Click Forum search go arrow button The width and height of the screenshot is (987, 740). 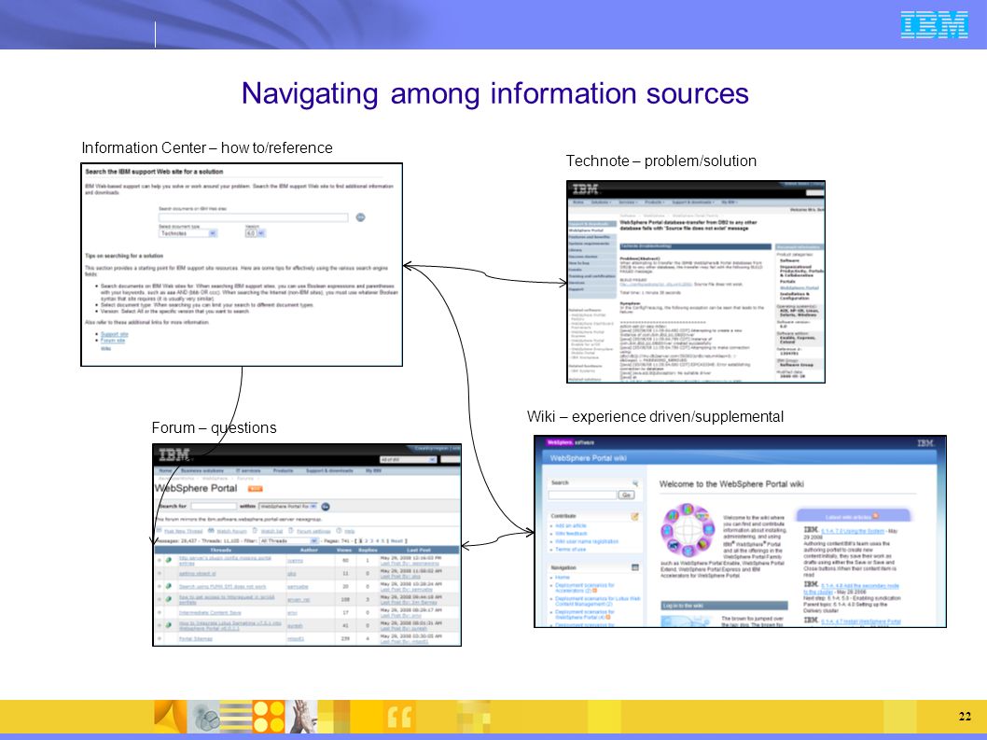click(x=326, y=507)
